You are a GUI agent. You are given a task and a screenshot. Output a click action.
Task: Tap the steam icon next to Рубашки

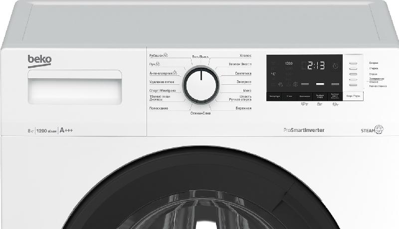point(166,56)
